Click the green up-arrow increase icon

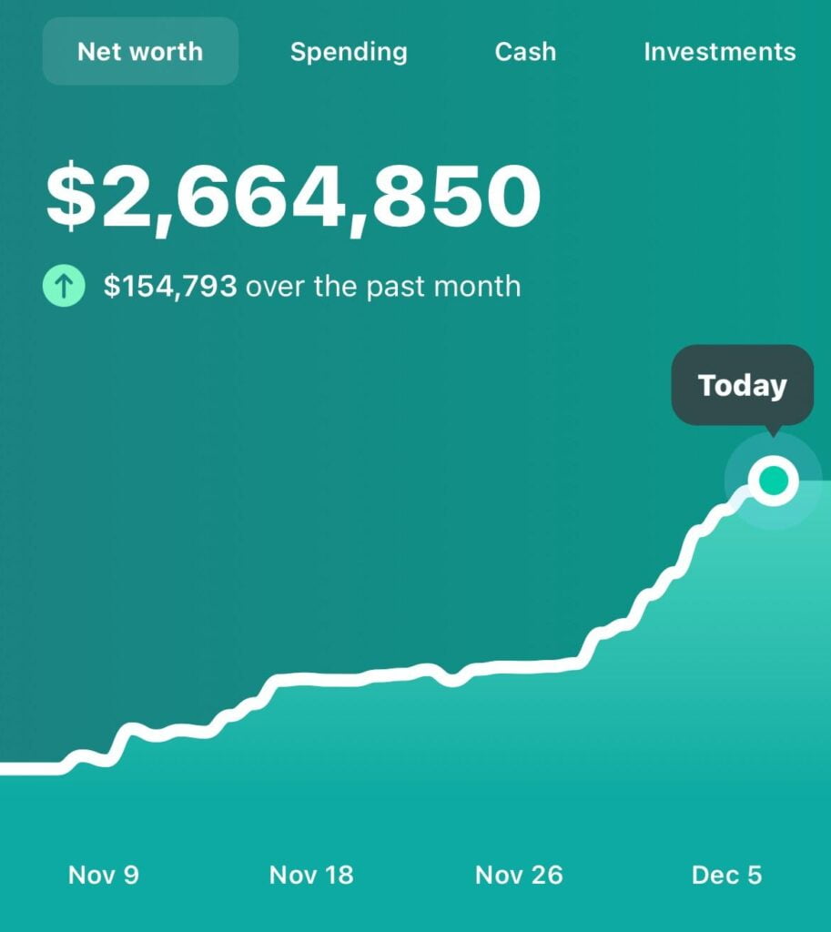tap(64, 288)
